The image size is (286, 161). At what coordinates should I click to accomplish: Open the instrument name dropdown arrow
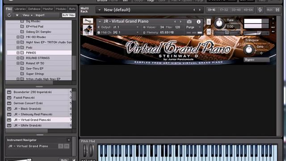click(x=100, y=21)
